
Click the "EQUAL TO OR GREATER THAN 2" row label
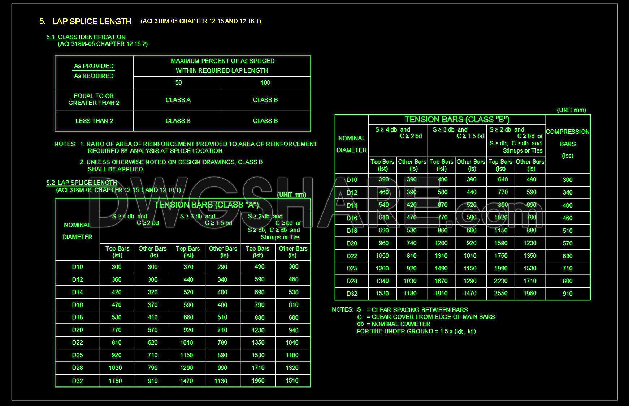(x=94, y=99)
